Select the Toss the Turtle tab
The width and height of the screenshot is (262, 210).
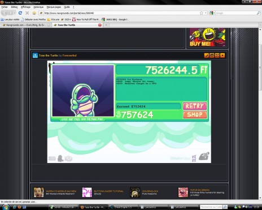point(77,25)
